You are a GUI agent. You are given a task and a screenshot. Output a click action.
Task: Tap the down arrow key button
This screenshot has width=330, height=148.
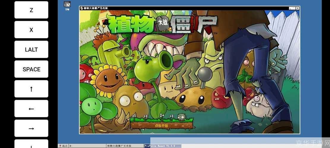pyautogui.click(x=31, y=144)
